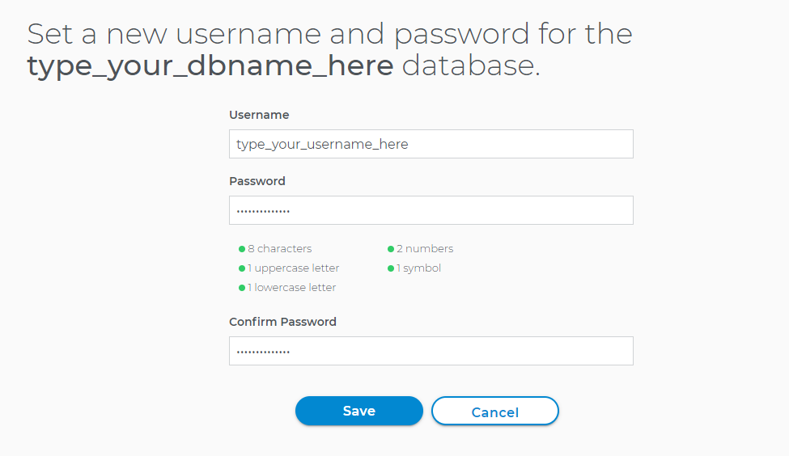The image size is (789, 456).
Task: Click the Username label
Action: click(x=259, y=115)
